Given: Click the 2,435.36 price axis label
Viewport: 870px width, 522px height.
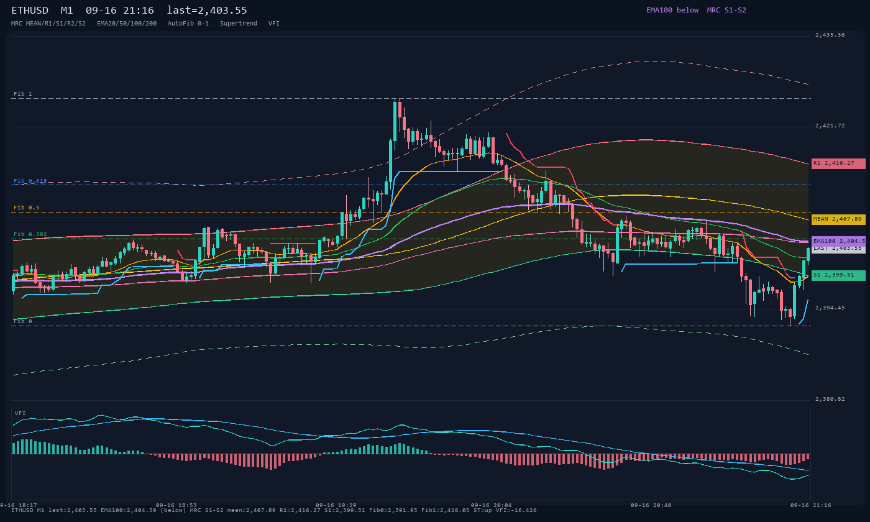Looking at the screenshot, I should click(830, 35).
